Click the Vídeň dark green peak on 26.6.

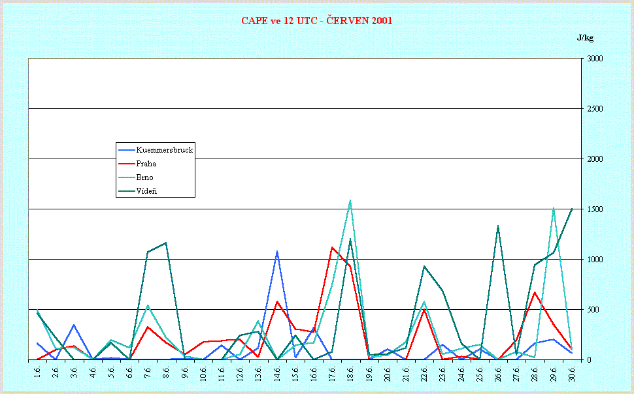[x=498, y=226]
